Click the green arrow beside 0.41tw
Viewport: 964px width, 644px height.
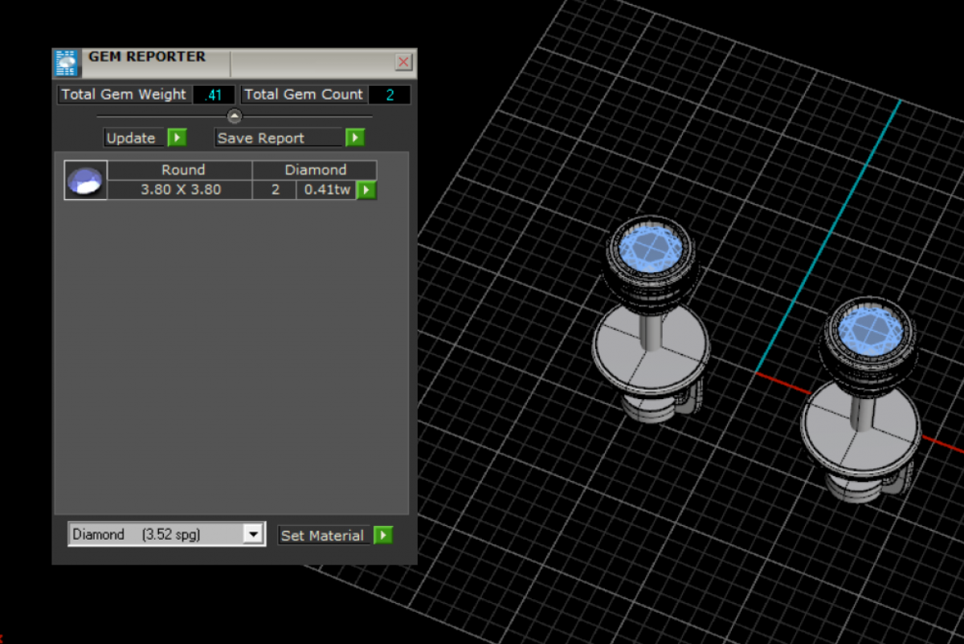click(366, 190)
